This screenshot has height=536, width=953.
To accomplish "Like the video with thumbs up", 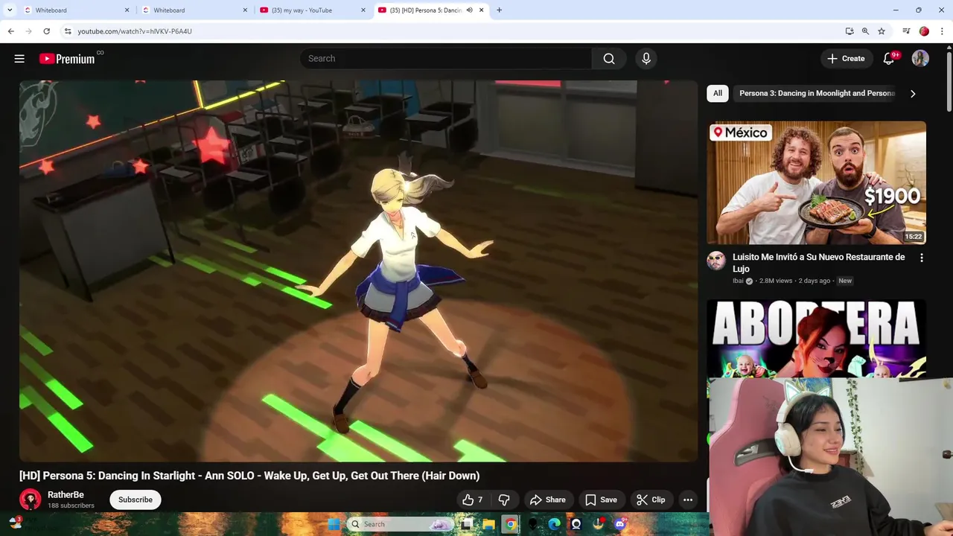I will [472, 500].
